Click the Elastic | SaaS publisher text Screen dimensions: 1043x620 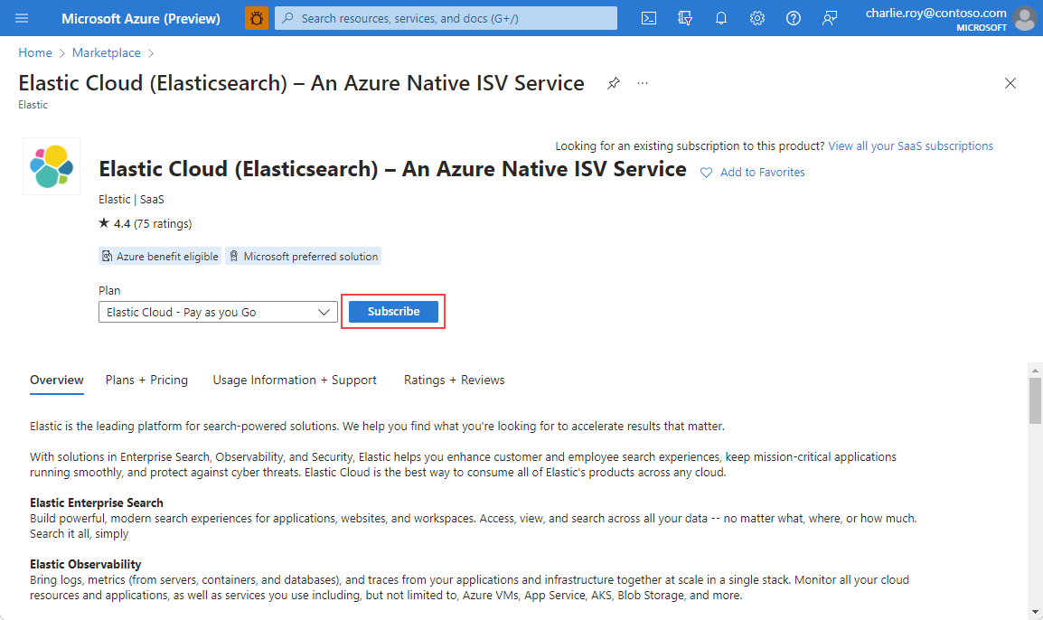pos(131,199)
